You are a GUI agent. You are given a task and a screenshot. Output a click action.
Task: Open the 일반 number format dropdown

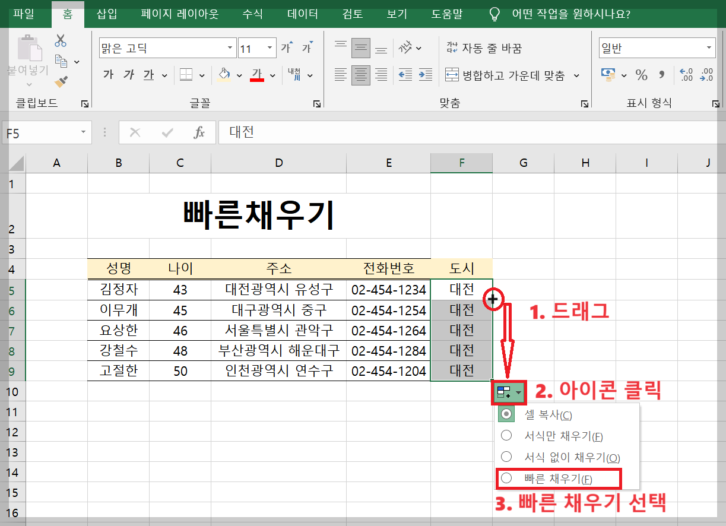pos(709,47)
